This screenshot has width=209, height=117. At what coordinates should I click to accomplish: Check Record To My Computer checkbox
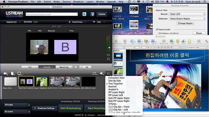tap(96, 115)
